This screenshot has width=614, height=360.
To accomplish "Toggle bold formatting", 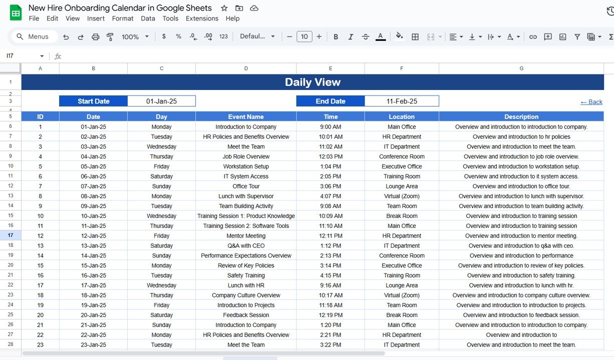I will (x=336, y=36).
